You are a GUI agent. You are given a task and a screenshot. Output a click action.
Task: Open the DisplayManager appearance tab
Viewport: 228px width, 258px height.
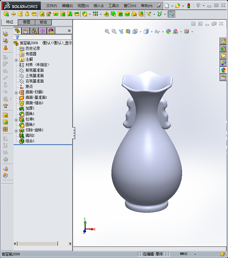click(x=51, y=31)
